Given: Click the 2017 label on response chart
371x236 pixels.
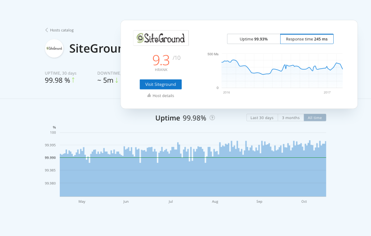Looking at the screenshot, I should 327,93.
